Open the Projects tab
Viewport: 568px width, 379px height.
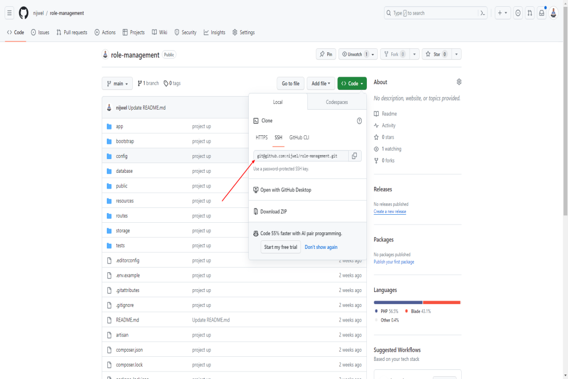coord(133,32)
